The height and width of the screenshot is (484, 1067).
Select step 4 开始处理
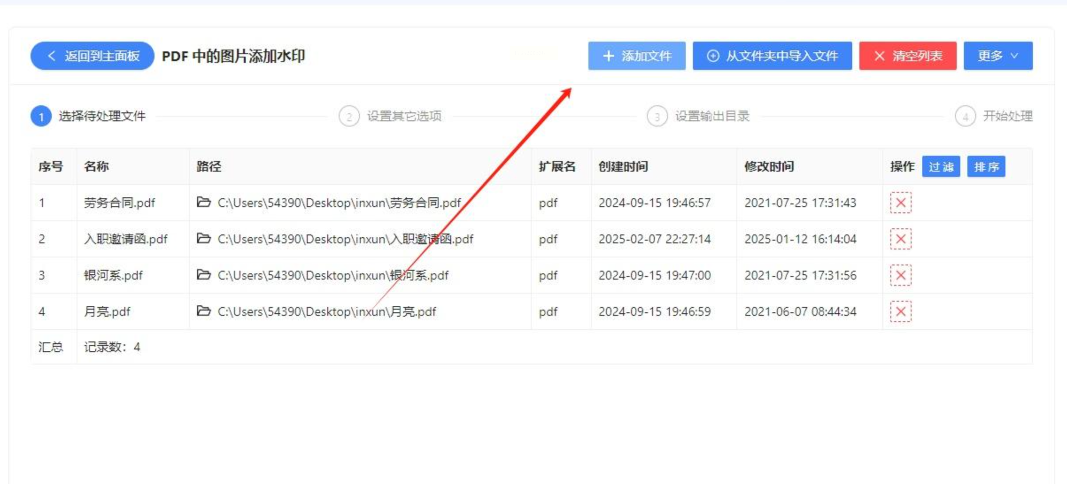coord(1007,116)
